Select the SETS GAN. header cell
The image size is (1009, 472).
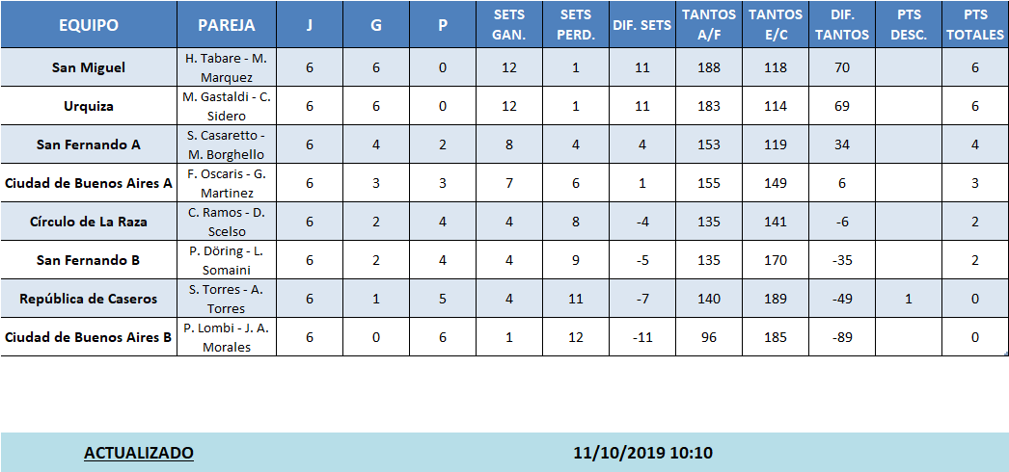[508, 25]
